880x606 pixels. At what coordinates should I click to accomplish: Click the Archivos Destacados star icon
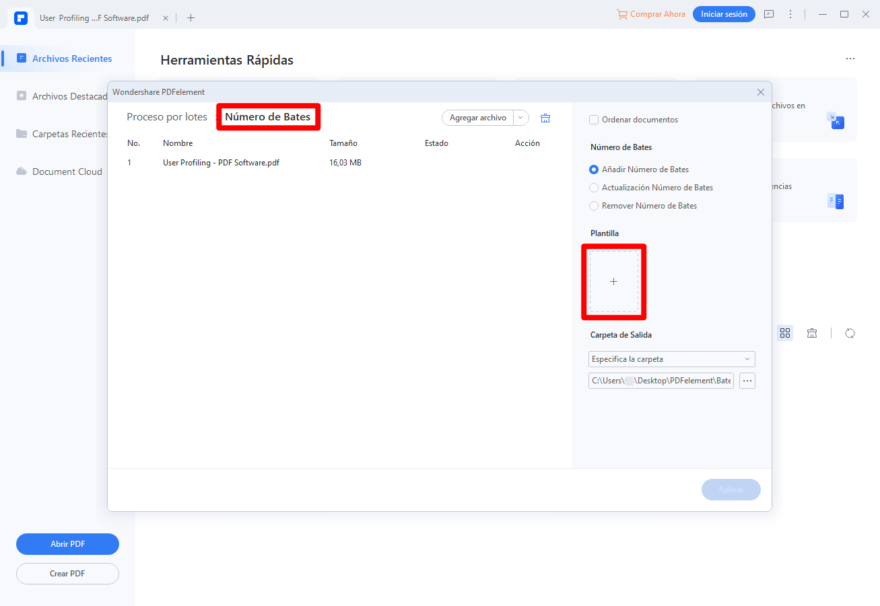(x=22, y=96)
